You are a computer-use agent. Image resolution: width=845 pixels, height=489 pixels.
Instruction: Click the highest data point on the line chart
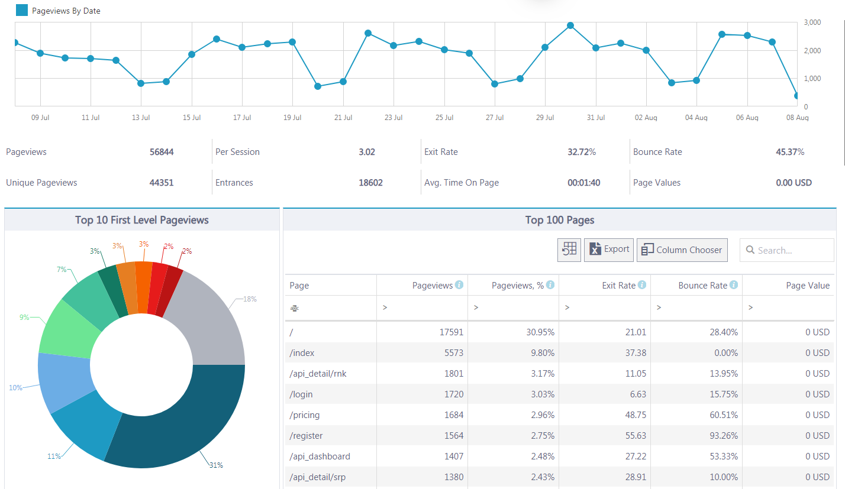pos(570,25)
